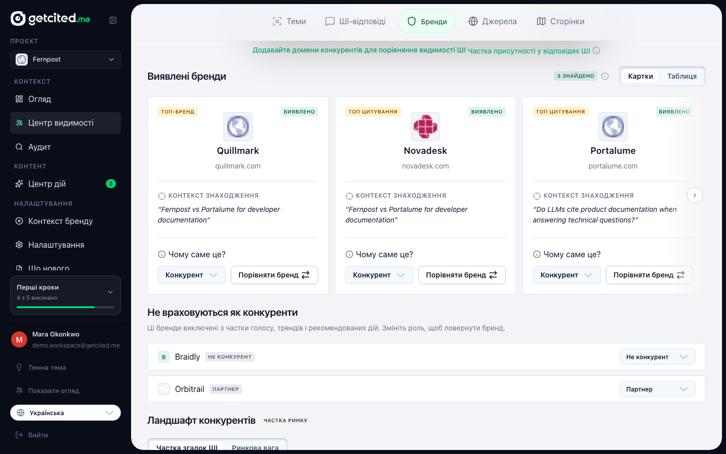Screen dimensions: 726x454
Task: Click the Orbitrail brand icon
Action: coord(164,389)
